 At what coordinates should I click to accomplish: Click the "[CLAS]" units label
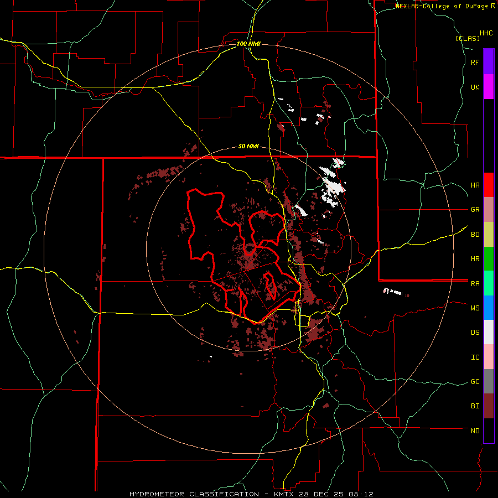(x=468, y=39)
